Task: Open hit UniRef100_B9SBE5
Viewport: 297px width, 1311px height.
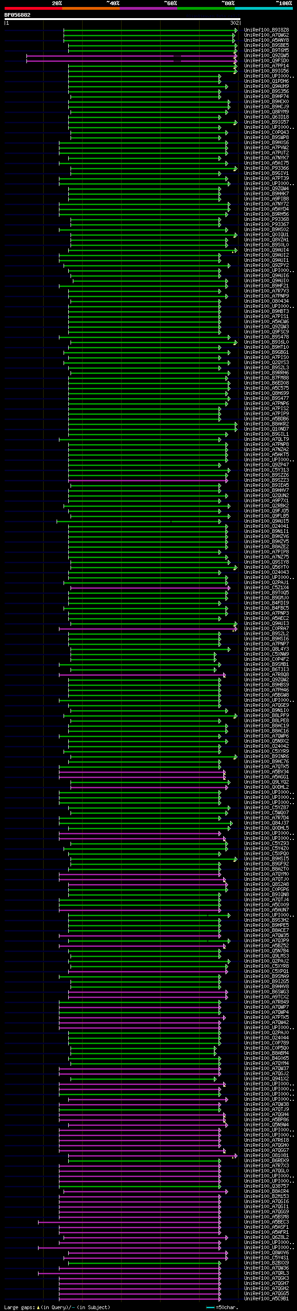Action: click(x=266, y=45)
